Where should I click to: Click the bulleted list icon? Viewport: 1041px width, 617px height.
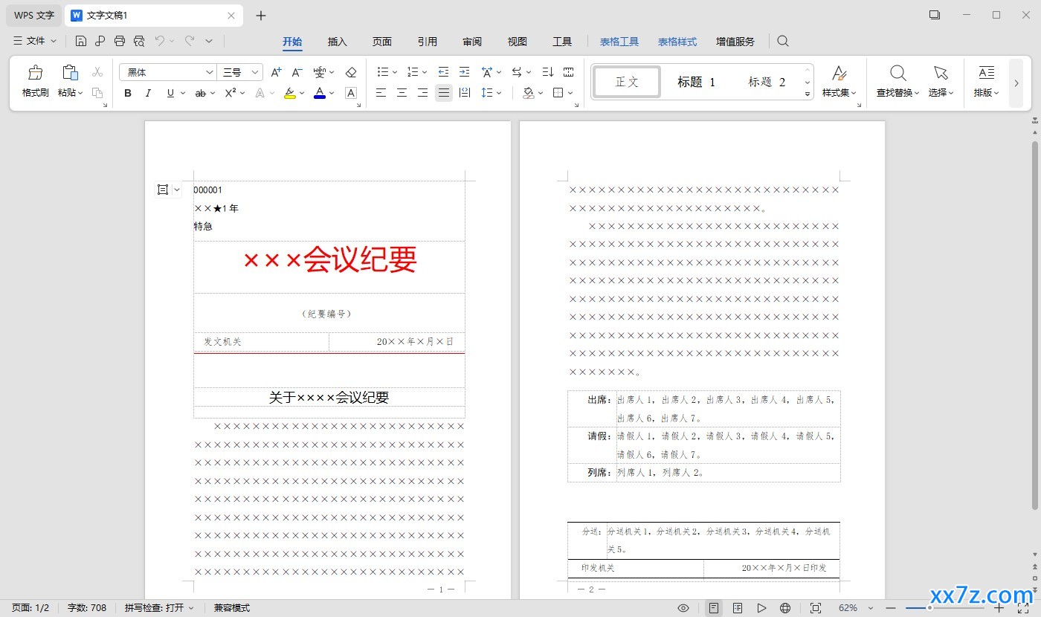pyautogui.click(x=383, y=72)
